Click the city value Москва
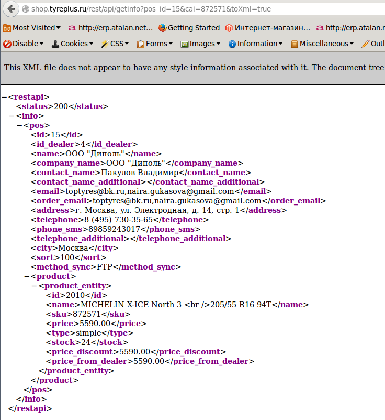 (73, 248)
